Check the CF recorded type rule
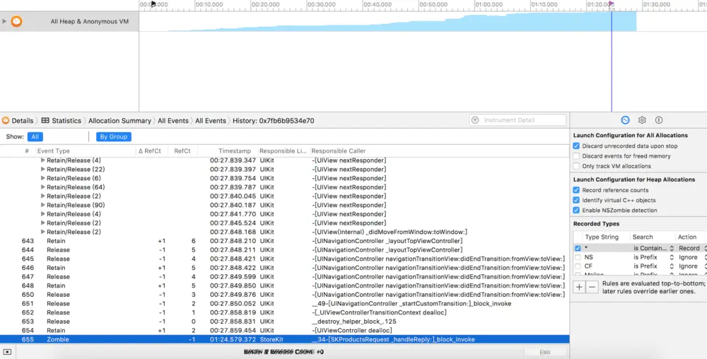The height and width of the screenshot is (359, 707). [578, 266]
